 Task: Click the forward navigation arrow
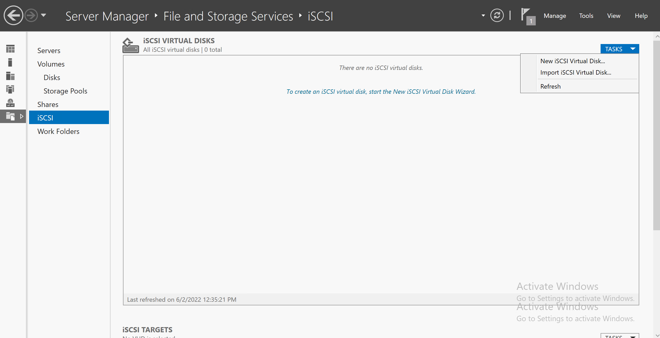click(31, 16)
